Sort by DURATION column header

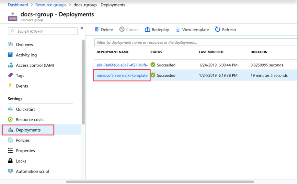[x=259, y=52]
